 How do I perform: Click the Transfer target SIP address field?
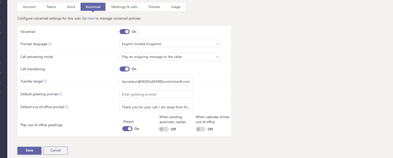pos(156,81)
